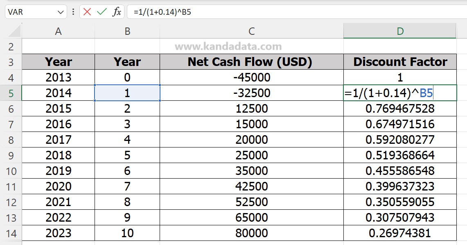Image resolution: width=467 pixels, height=245 pixels.
Task: Click the Discount Factor header cell
Action: pyautogui.click(x=400, y=62)
